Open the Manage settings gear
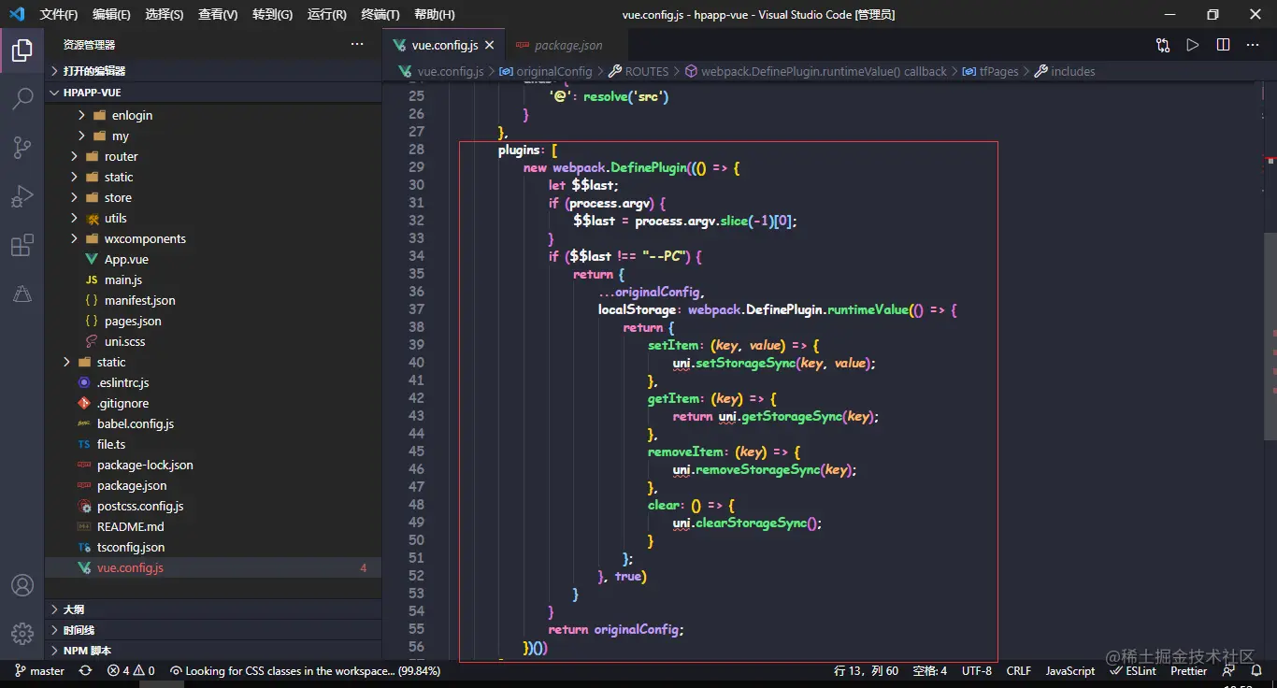1277x688 pixels. point(22,633)
